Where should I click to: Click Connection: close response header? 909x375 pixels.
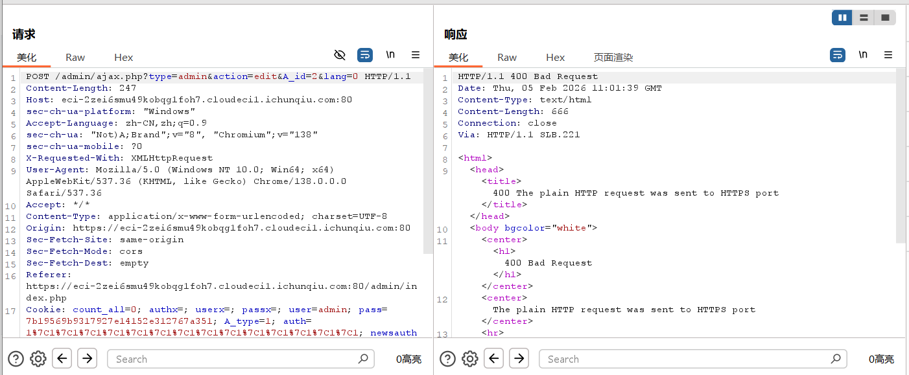[x=507, y=123]
